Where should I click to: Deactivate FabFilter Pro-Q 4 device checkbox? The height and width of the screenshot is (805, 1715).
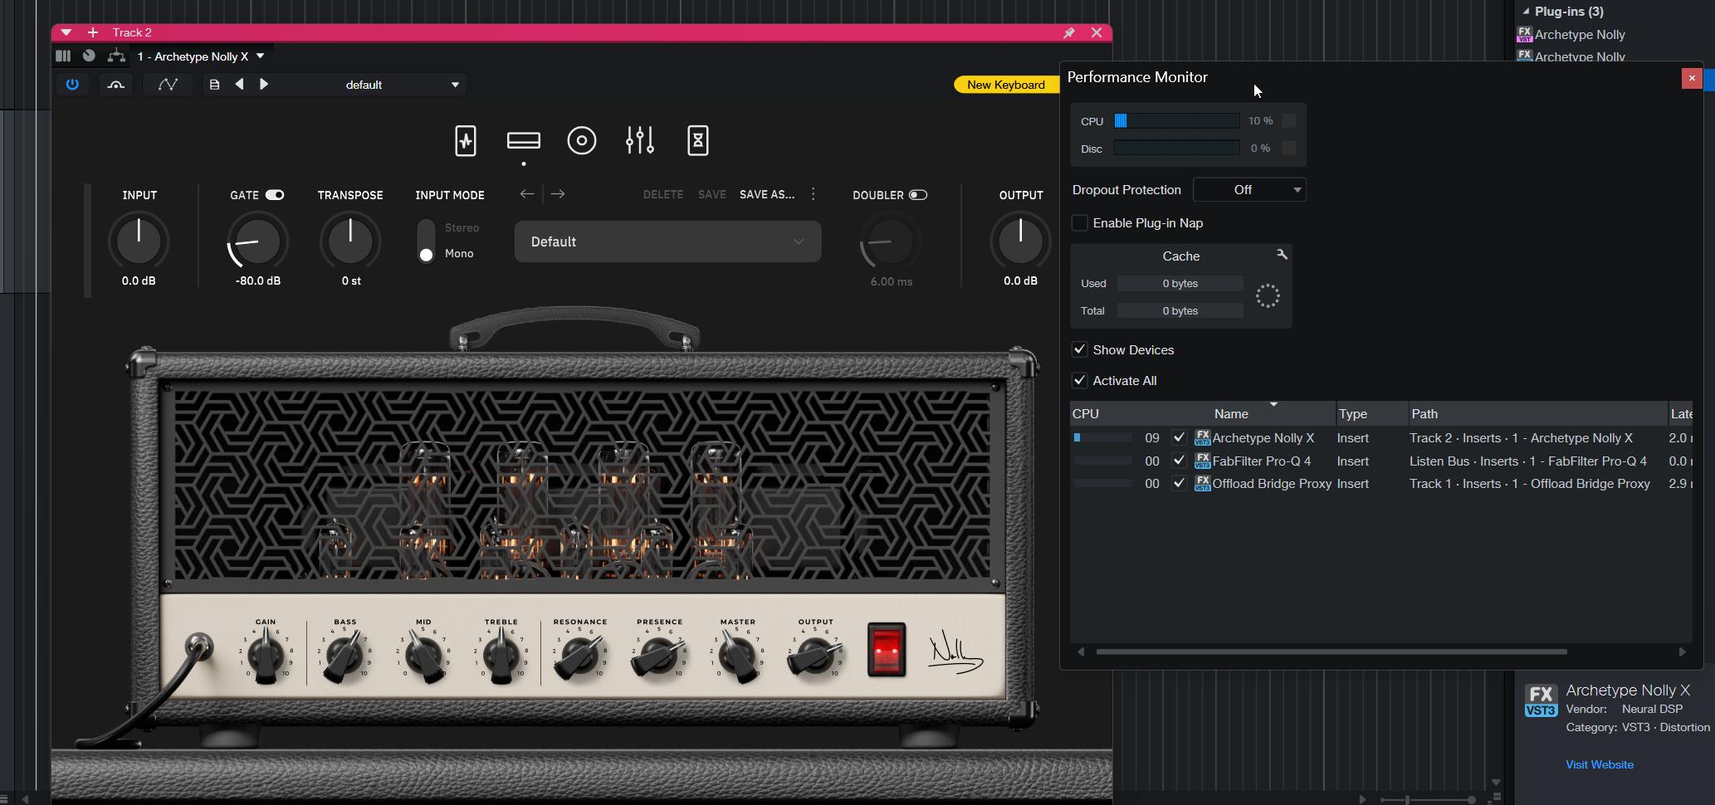click(1179, 461)
